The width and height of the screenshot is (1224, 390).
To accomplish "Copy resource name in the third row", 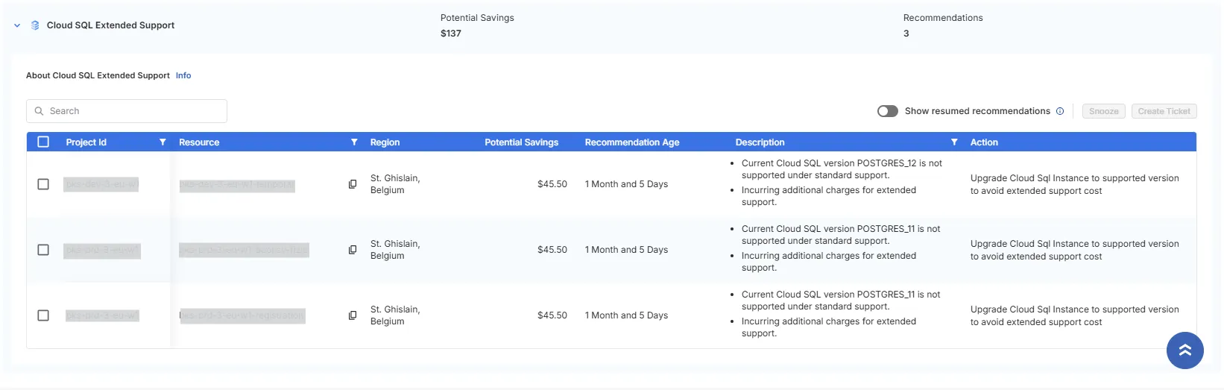I will [x=353, y=315].
